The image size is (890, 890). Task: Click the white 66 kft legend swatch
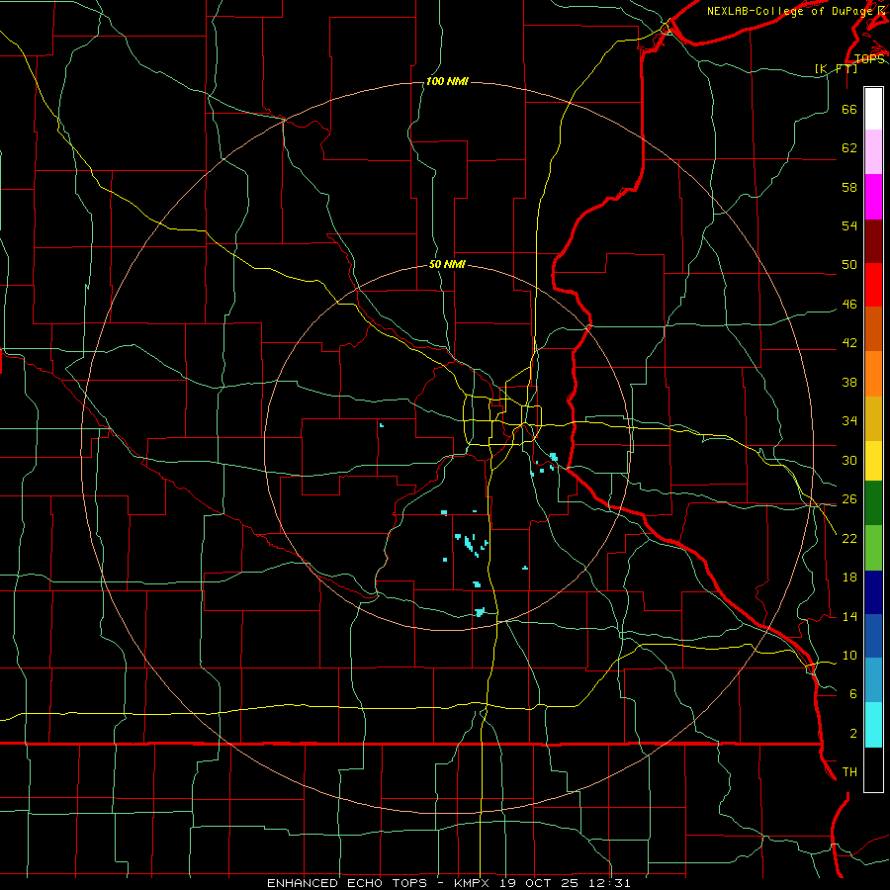(x=873, y=109)
